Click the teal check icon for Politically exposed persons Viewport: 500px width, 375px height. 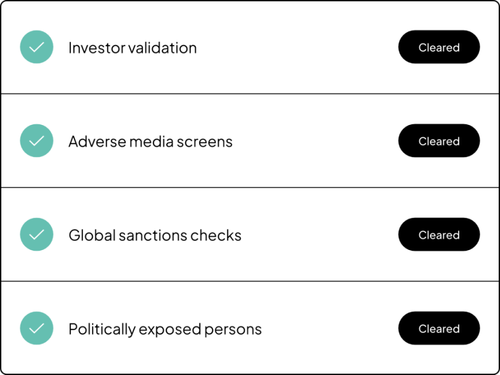(37, 328)
